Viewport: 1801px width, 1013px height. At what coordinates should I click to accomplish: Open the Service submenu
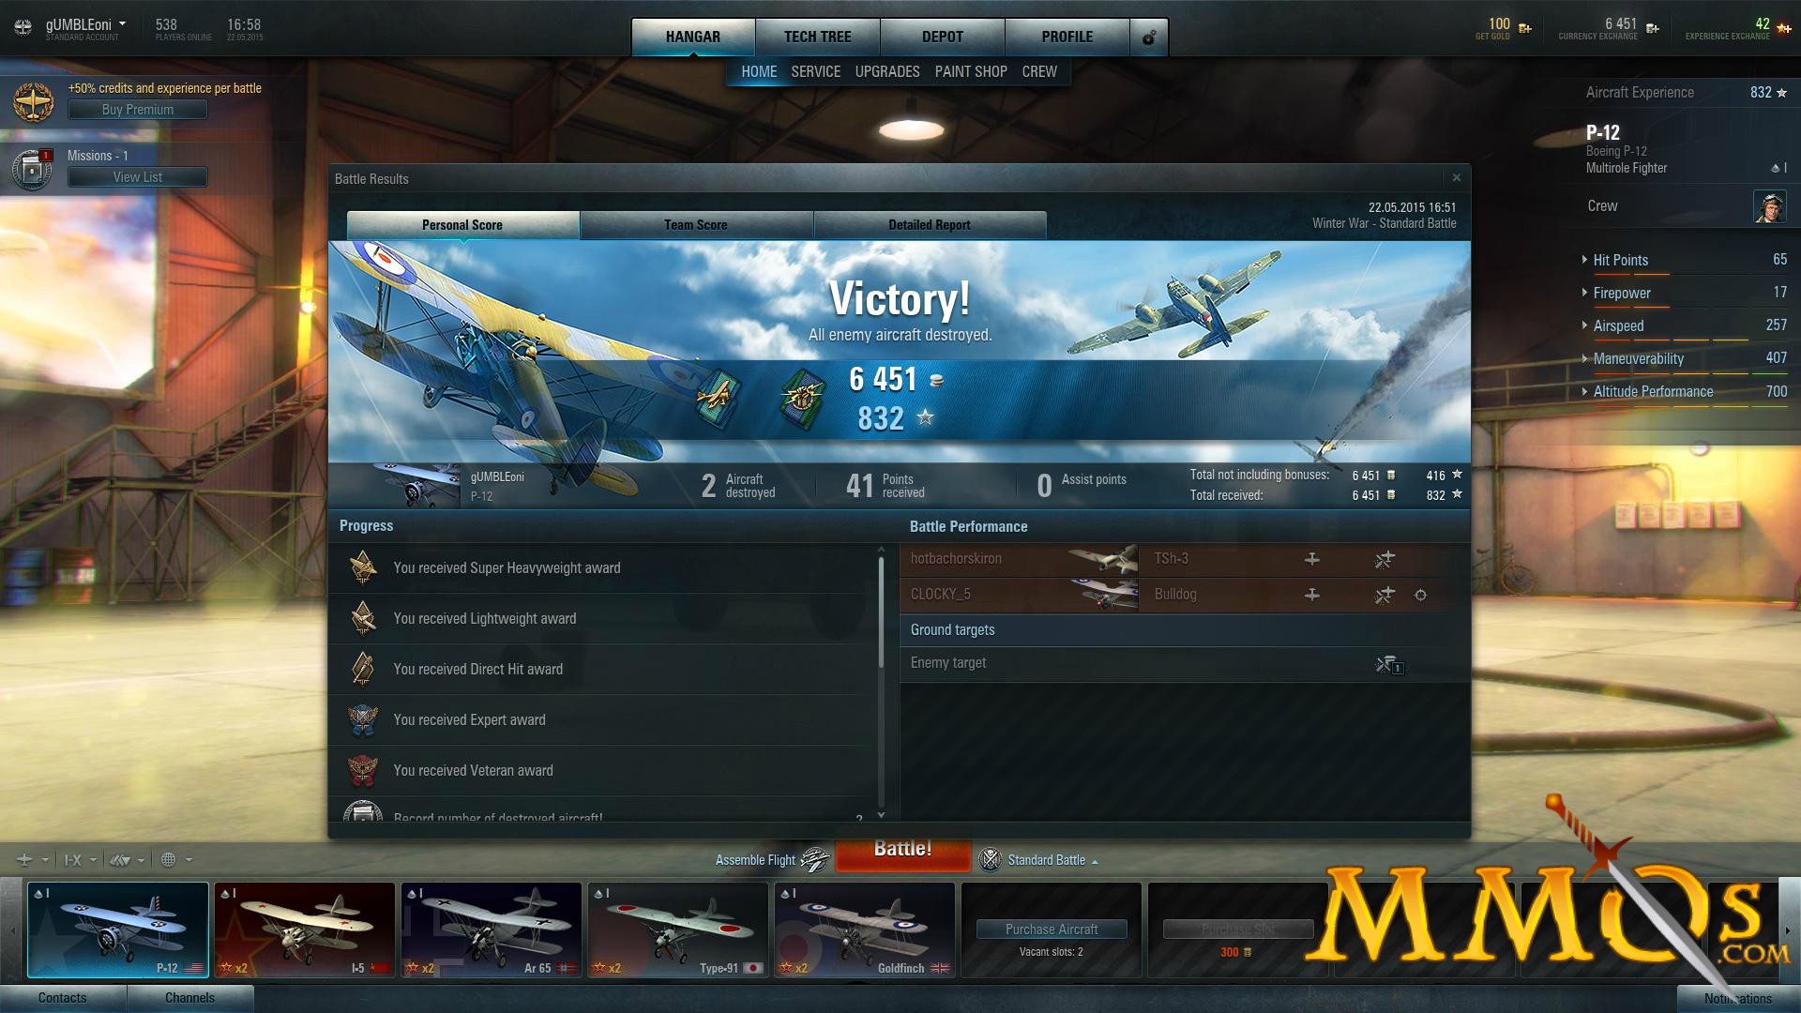tap(815, 71)
